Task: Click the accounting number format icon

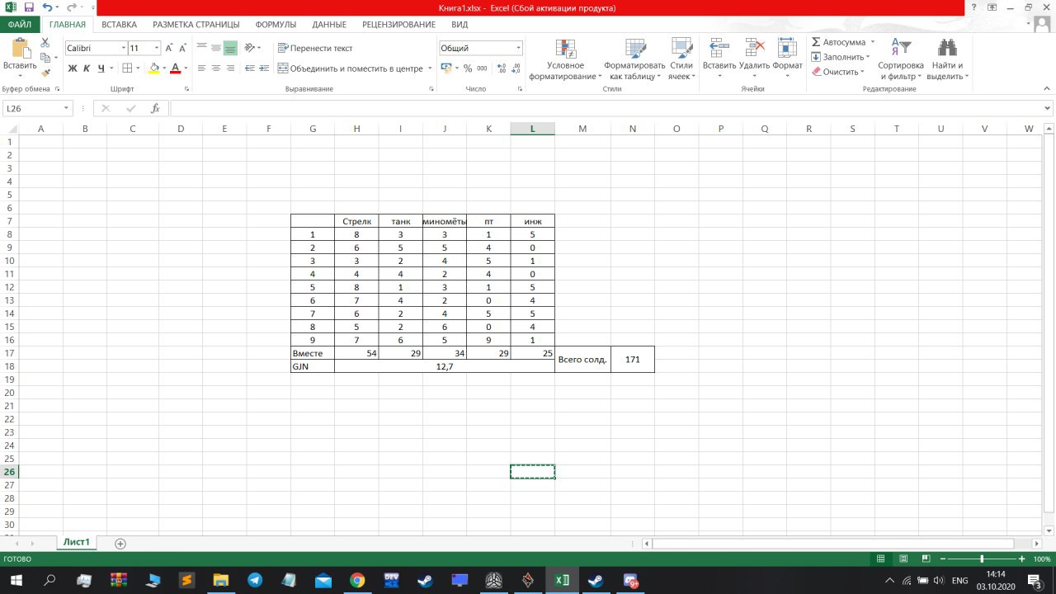Action: [x=446, y=68]
